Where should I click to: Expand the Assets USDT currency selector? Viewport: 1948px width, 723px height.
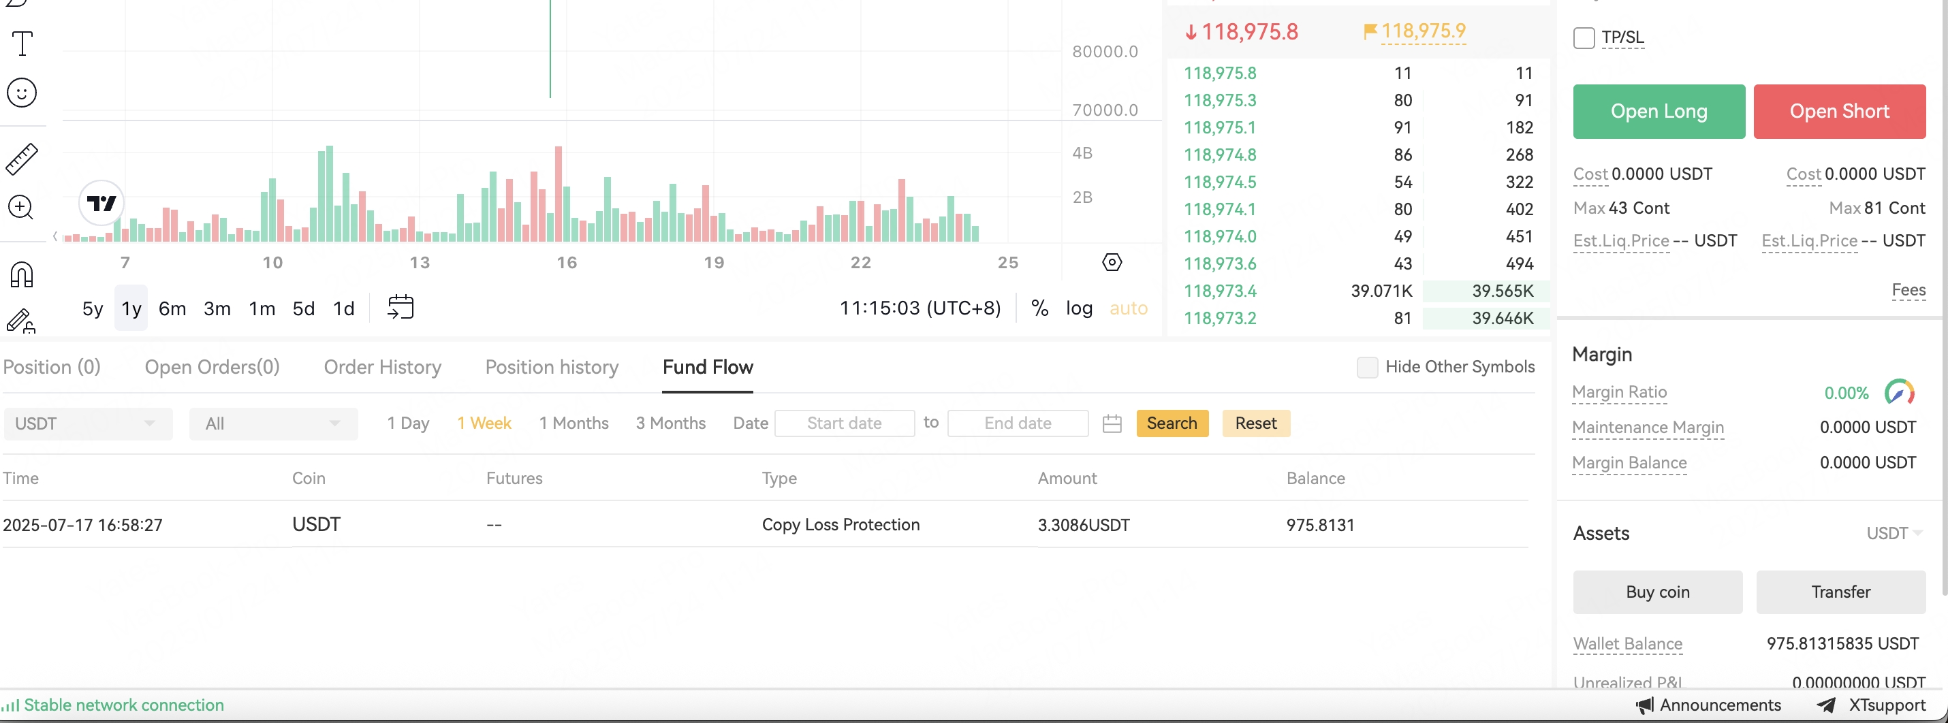click(1894, 533)
